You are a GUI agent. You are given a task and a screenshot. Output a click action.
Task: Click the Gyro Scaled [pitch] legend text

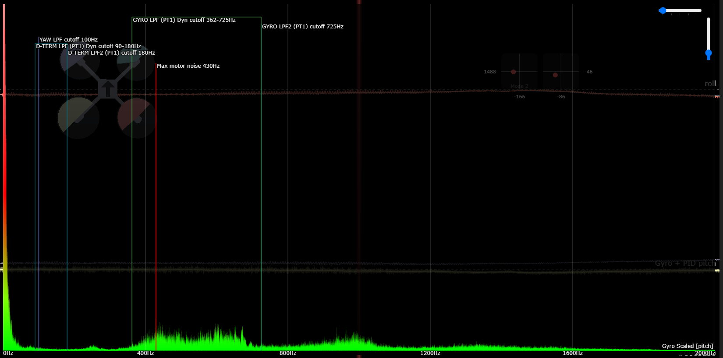point(688,346)
